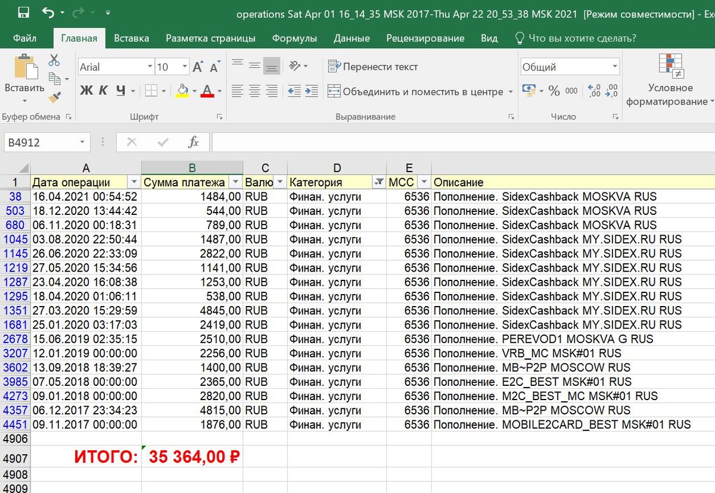Select the Format Painter brush
715x493 pixels.
(x=55, y=97)
